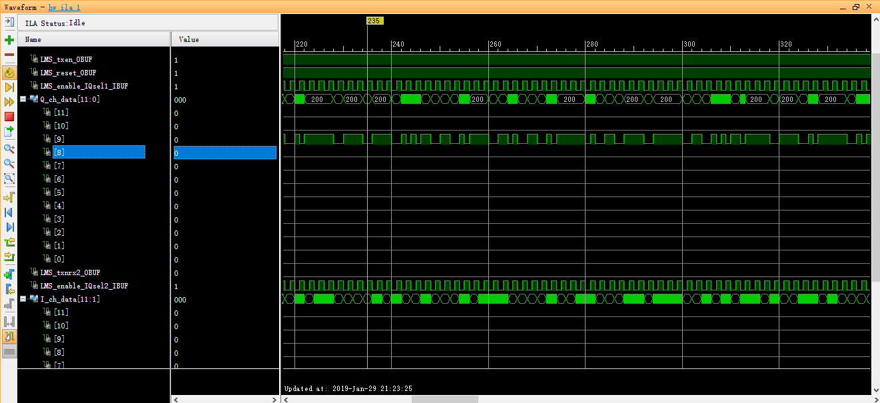This screenshot has width=880, height=403.
Task: Collapse the Q_ch_data[11:0] bus
Action: 23,99
